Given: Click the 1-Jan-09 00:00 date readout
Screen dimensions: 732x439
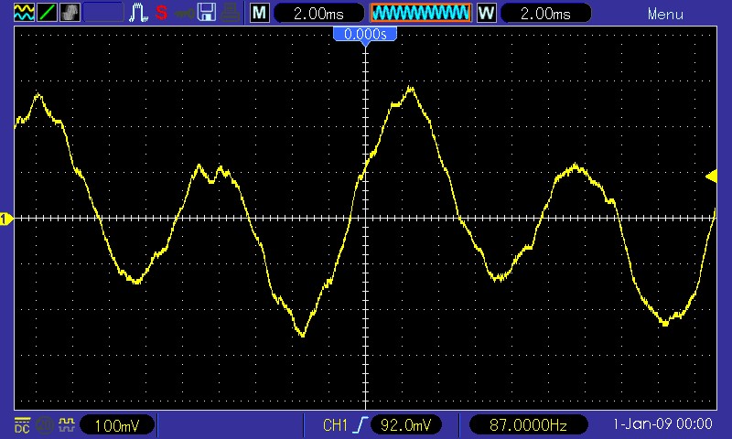Looking at the screenshot, I should (x=662, y=424).
